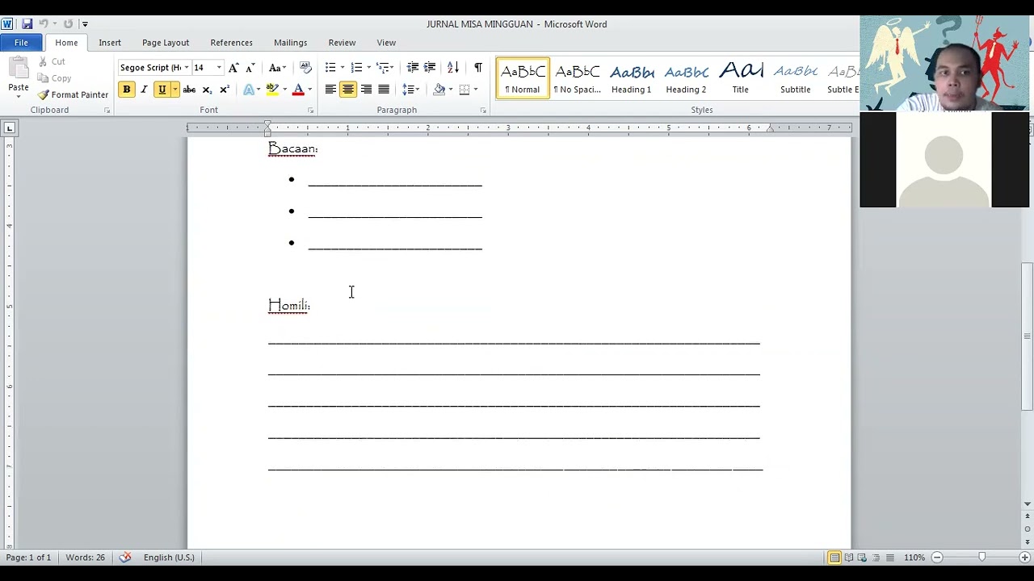Image resolution: width=1034 pixels, height=581 pixels.
Task: Apply the Heading 1 style
Action: tap(631, 78)
